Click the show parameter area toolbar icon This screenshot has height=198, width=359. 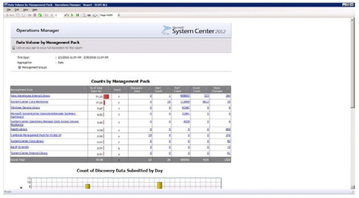[18, 15]
